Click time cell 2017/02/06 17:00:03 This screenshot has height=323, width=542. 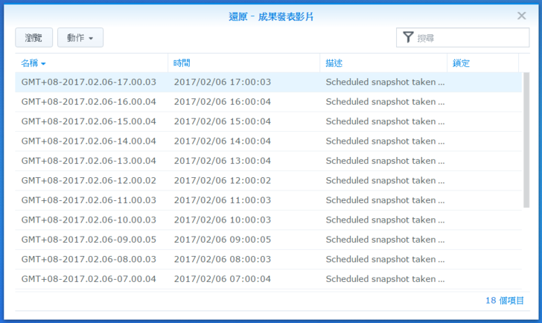click(x=223, y=82)
